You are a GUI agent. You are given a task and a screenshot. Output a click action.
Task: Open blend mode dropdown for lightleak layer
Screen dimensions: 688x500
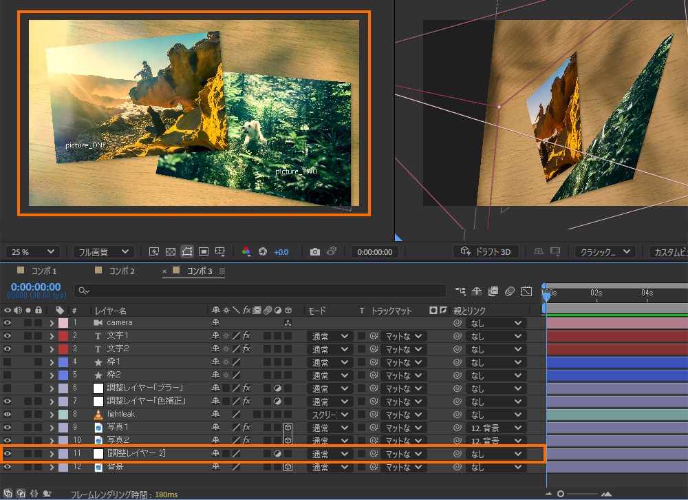pyautogui.click(x=328, y=415)
